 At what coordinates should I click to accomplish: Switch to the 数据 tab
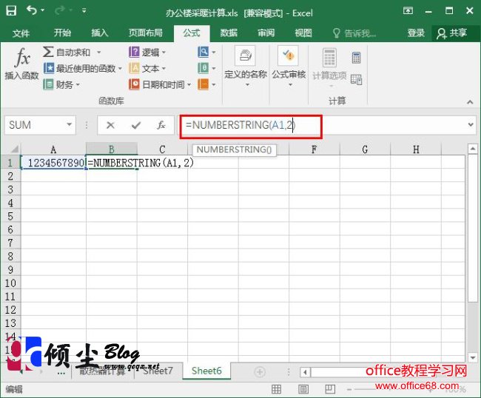(229, 33)
